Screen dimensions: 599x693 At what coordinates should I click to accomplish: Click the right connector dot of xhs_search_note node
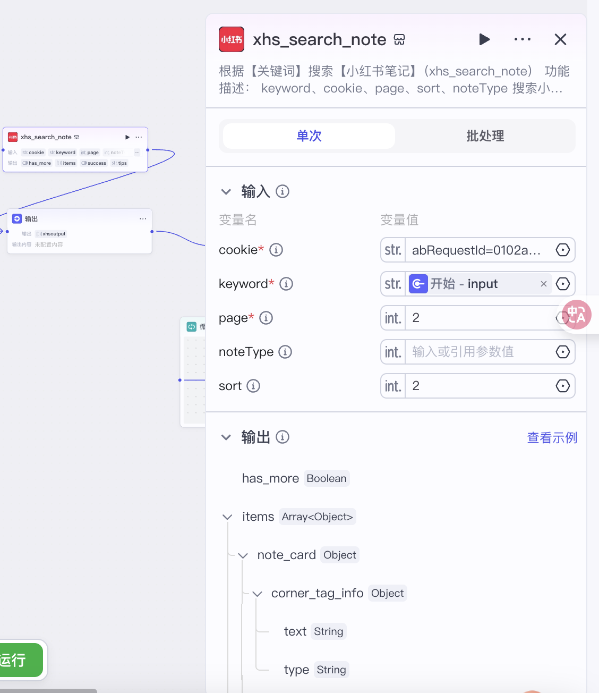click(148, 150)
